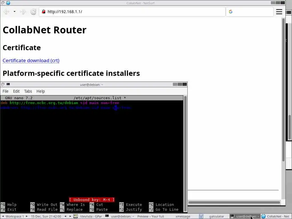Click the Unbound key: M-4 message in nano

pos(92,200)
